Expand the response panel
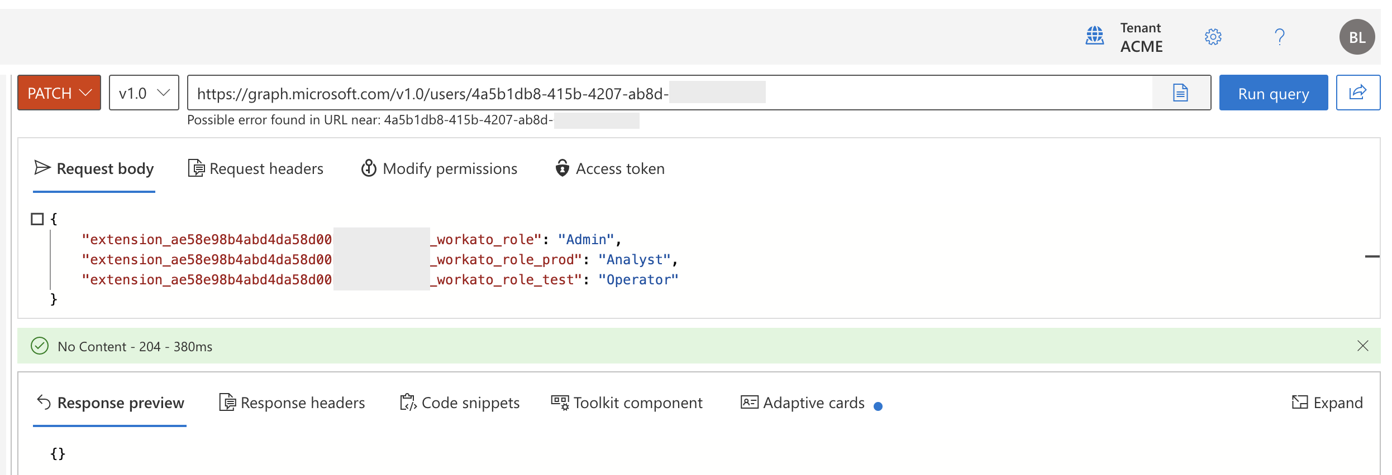Image resolution: width=1392 pixels, height=475 pixels. [x=1327, y=403]
